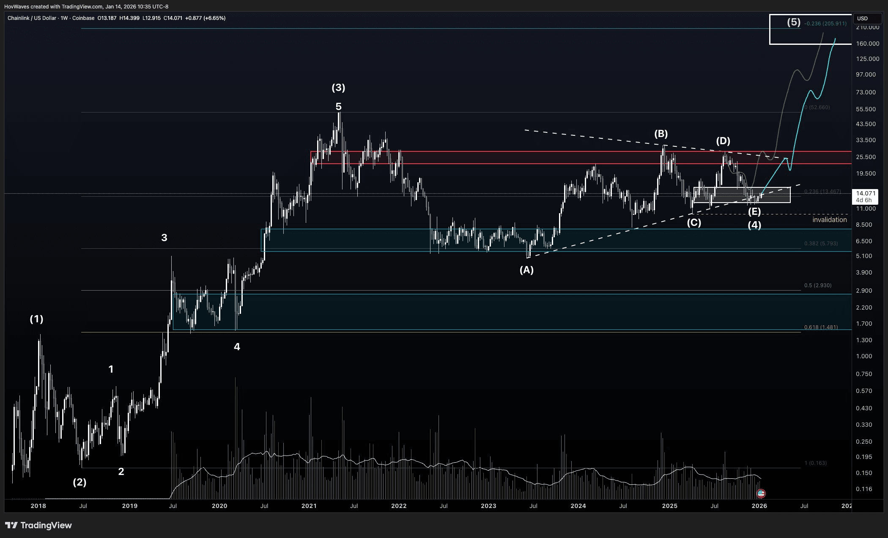Click the 2026 time axis label
Image resolution: width=888 pixels, height=538 pixels.
tap(759, 506)
